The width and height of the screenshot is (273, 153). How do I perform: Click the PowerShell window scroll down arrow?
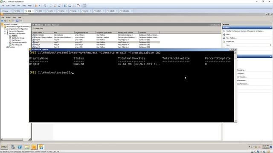point(235,121)
